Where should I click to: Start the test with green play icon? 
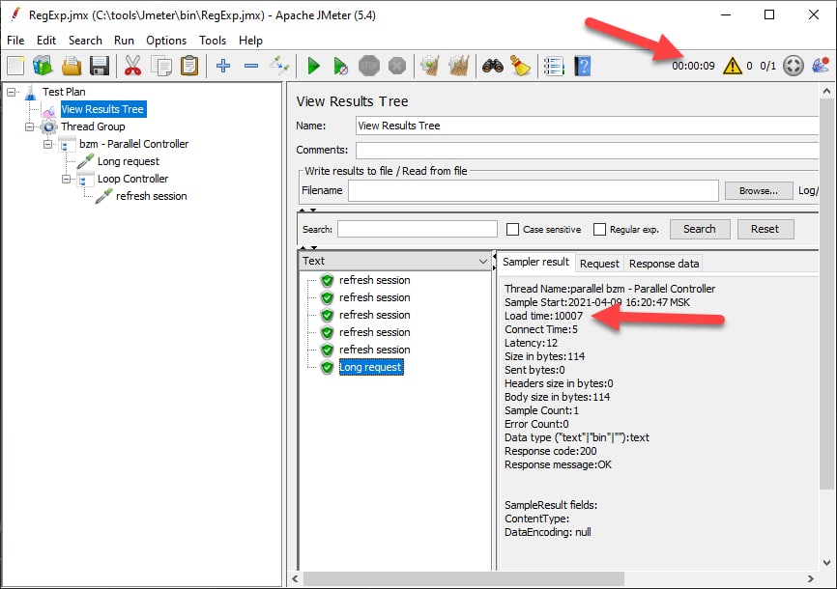click(313, 67)
